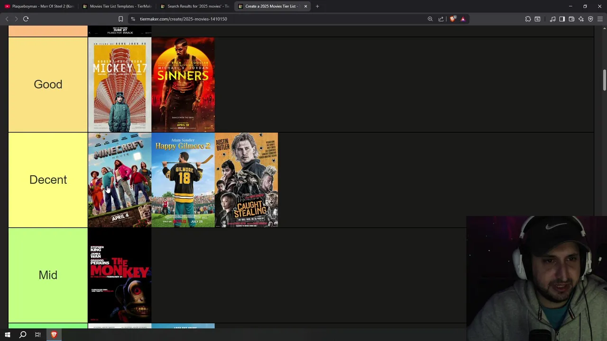This screenshot has width=607, height=341.
Task: Select the Create a 2025 Movies Tier List tab
Action: pos(273,6)
